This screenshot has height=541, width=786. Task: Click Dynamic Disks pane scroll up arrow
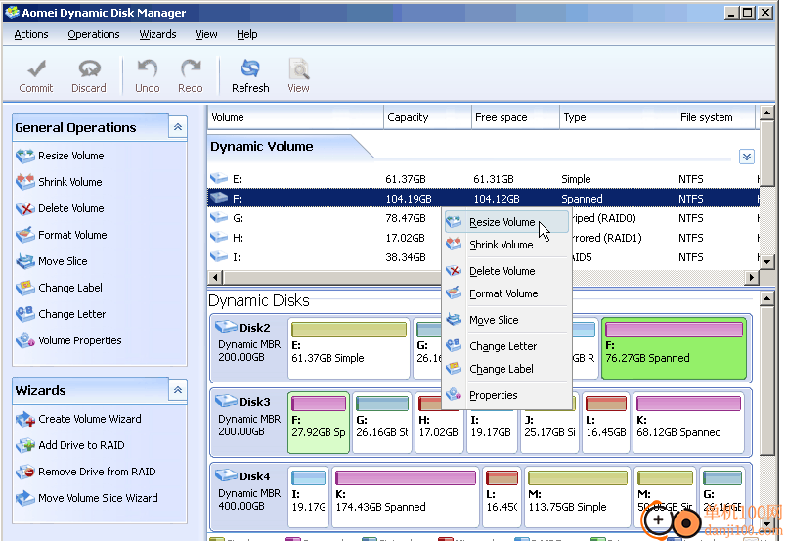[x=766, y=299]
